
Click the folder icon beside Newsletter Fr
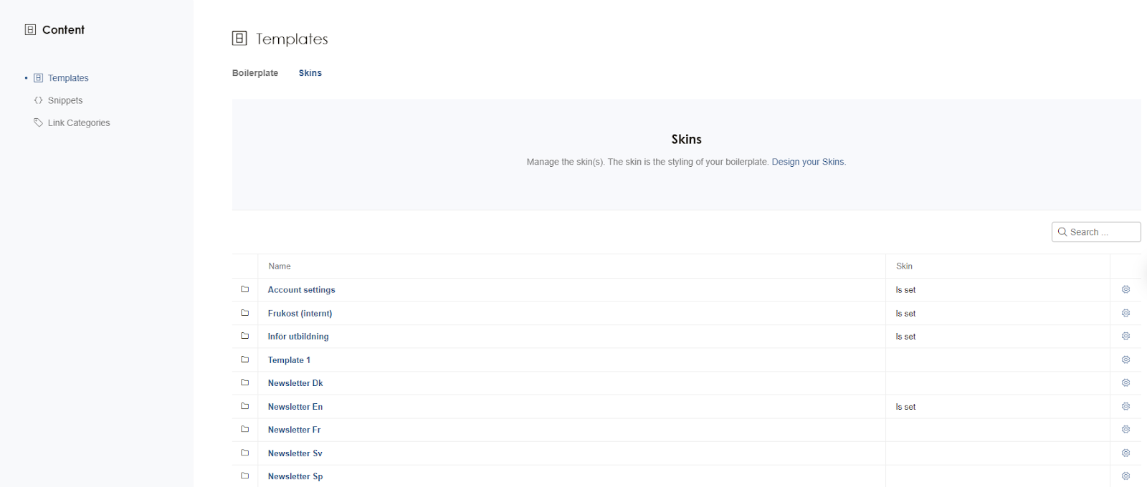pyautogui.click(x=244, y=429)
